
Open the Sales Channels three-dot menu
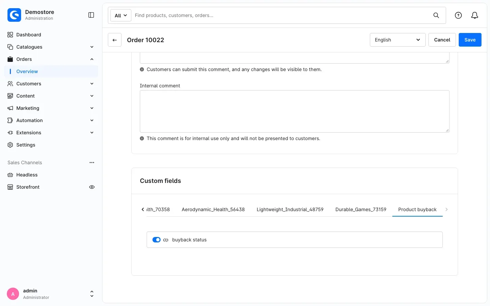tap(92, 163)
